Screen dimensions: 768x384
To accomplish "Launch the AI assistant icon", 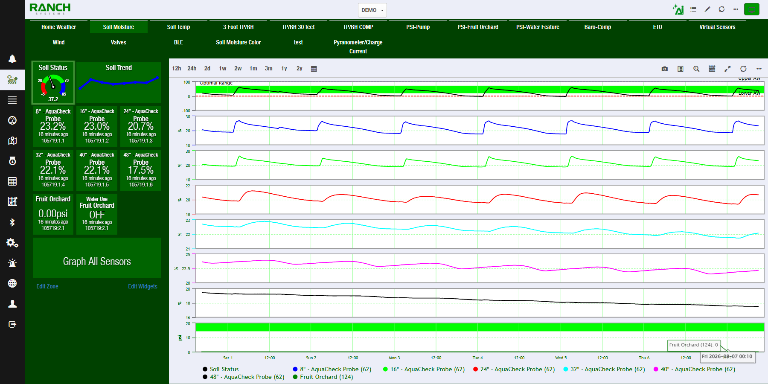I will coord(678,9).
